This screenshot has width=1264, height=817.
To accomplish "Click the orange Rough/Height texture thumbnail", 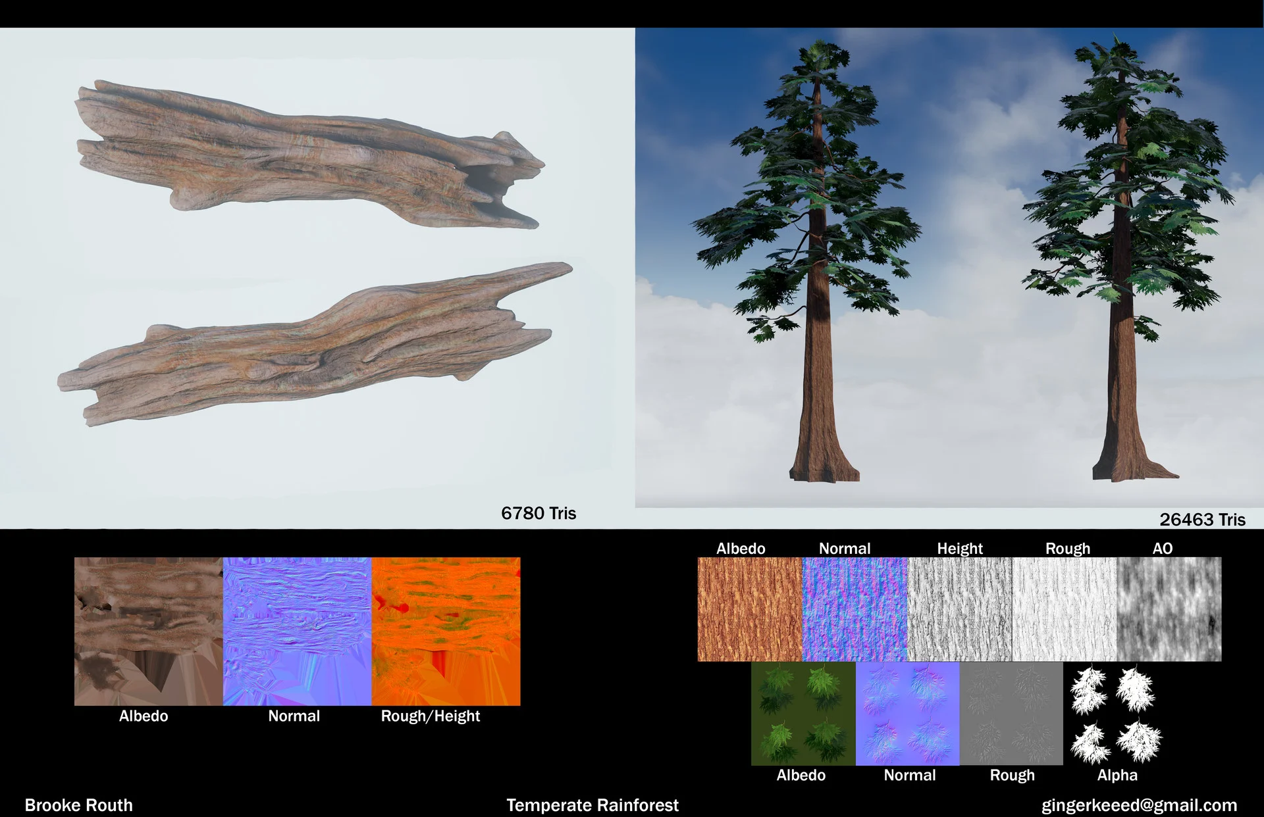I will click(446, 631).
